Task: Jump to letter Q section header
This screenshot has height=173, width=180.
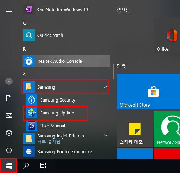Action: tap(25, 23)
